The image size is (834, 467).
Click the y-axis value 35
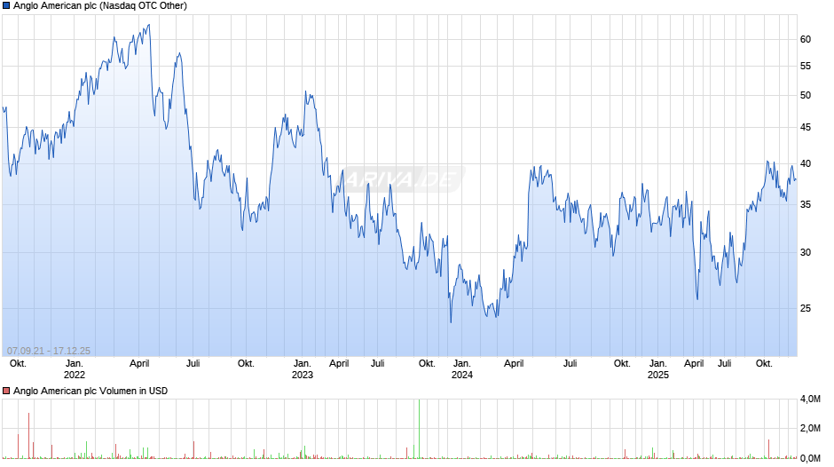pos(806,204)
